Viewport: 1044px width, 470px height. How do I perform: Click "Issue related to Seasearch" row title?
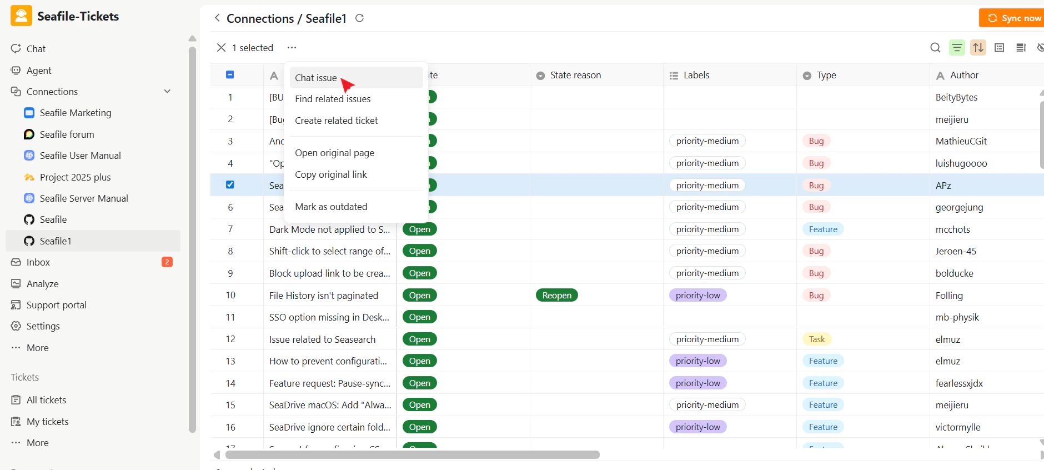[322, 339]
